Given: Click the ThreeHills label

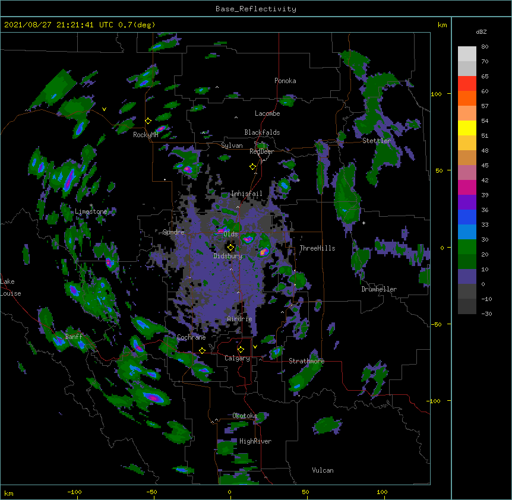Looking at the screenshot, I should click(317, 248).
